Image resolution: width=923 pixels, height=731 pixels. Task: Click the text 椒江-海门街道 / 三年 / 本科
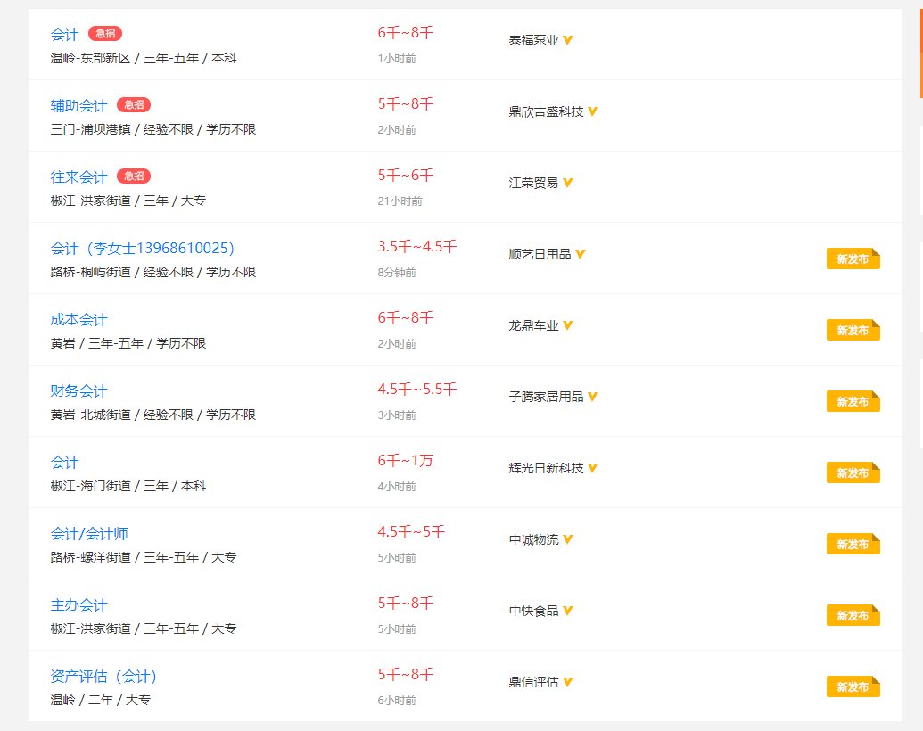tap(128, 486)
